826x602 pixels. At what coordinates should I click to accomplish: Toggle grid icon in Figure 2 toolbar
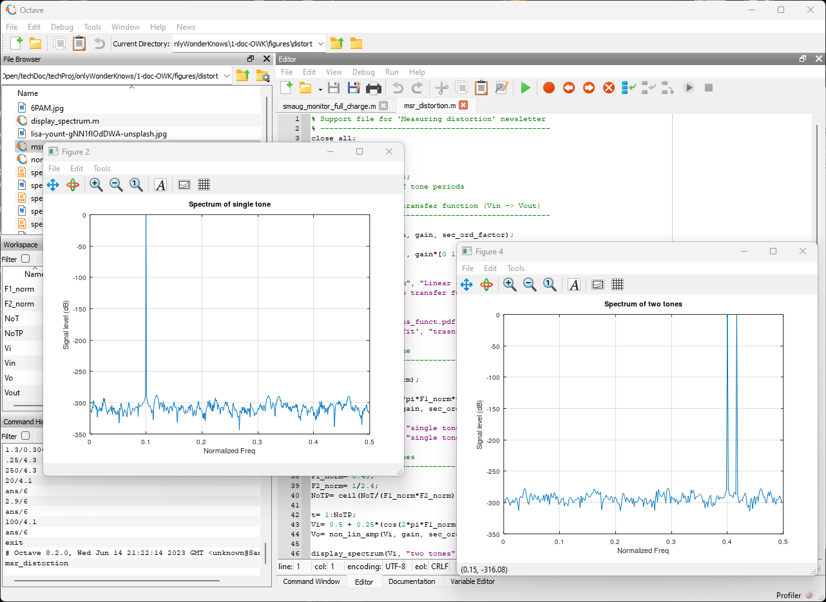(204, 185)
